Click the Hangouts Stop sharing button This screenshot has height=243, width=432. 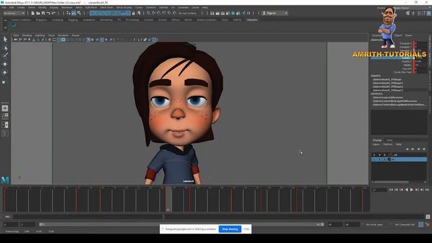click(230, 229)
